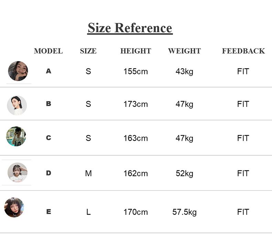Click the HEIGHT column header
This screenshot has height=241, width=272.
tap(136, 51)
